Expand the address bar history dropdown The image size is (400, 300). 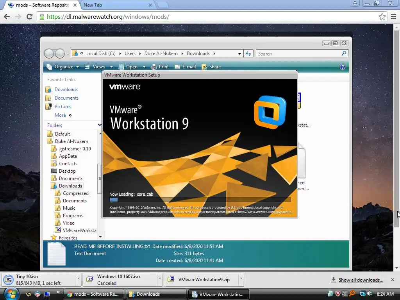click(x=239, y=54)
